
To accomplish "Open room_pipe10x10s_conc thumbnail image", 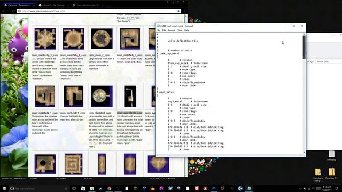I will 130,96.
